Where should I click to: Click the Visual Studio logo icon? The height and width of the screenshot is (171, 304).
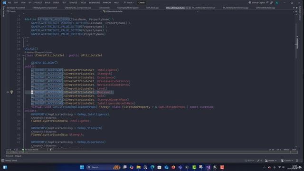click(4, 3)
